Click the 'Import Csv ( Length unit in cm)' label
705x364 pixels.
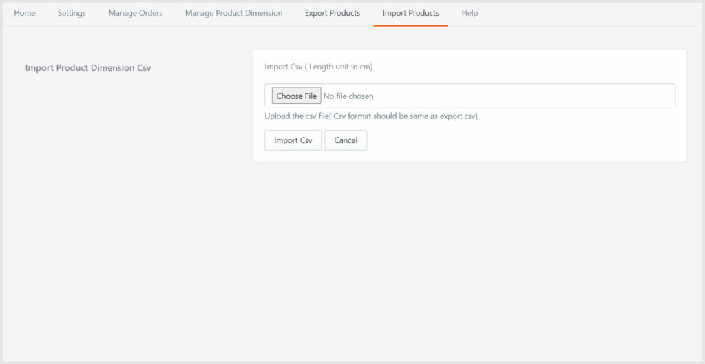[318, 67]
